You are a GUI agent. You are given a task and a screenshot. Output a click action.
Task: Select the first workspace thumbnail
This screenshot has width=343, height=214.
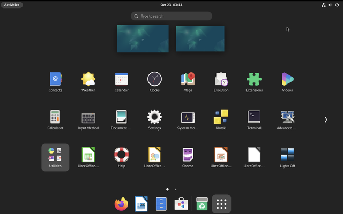143,39
